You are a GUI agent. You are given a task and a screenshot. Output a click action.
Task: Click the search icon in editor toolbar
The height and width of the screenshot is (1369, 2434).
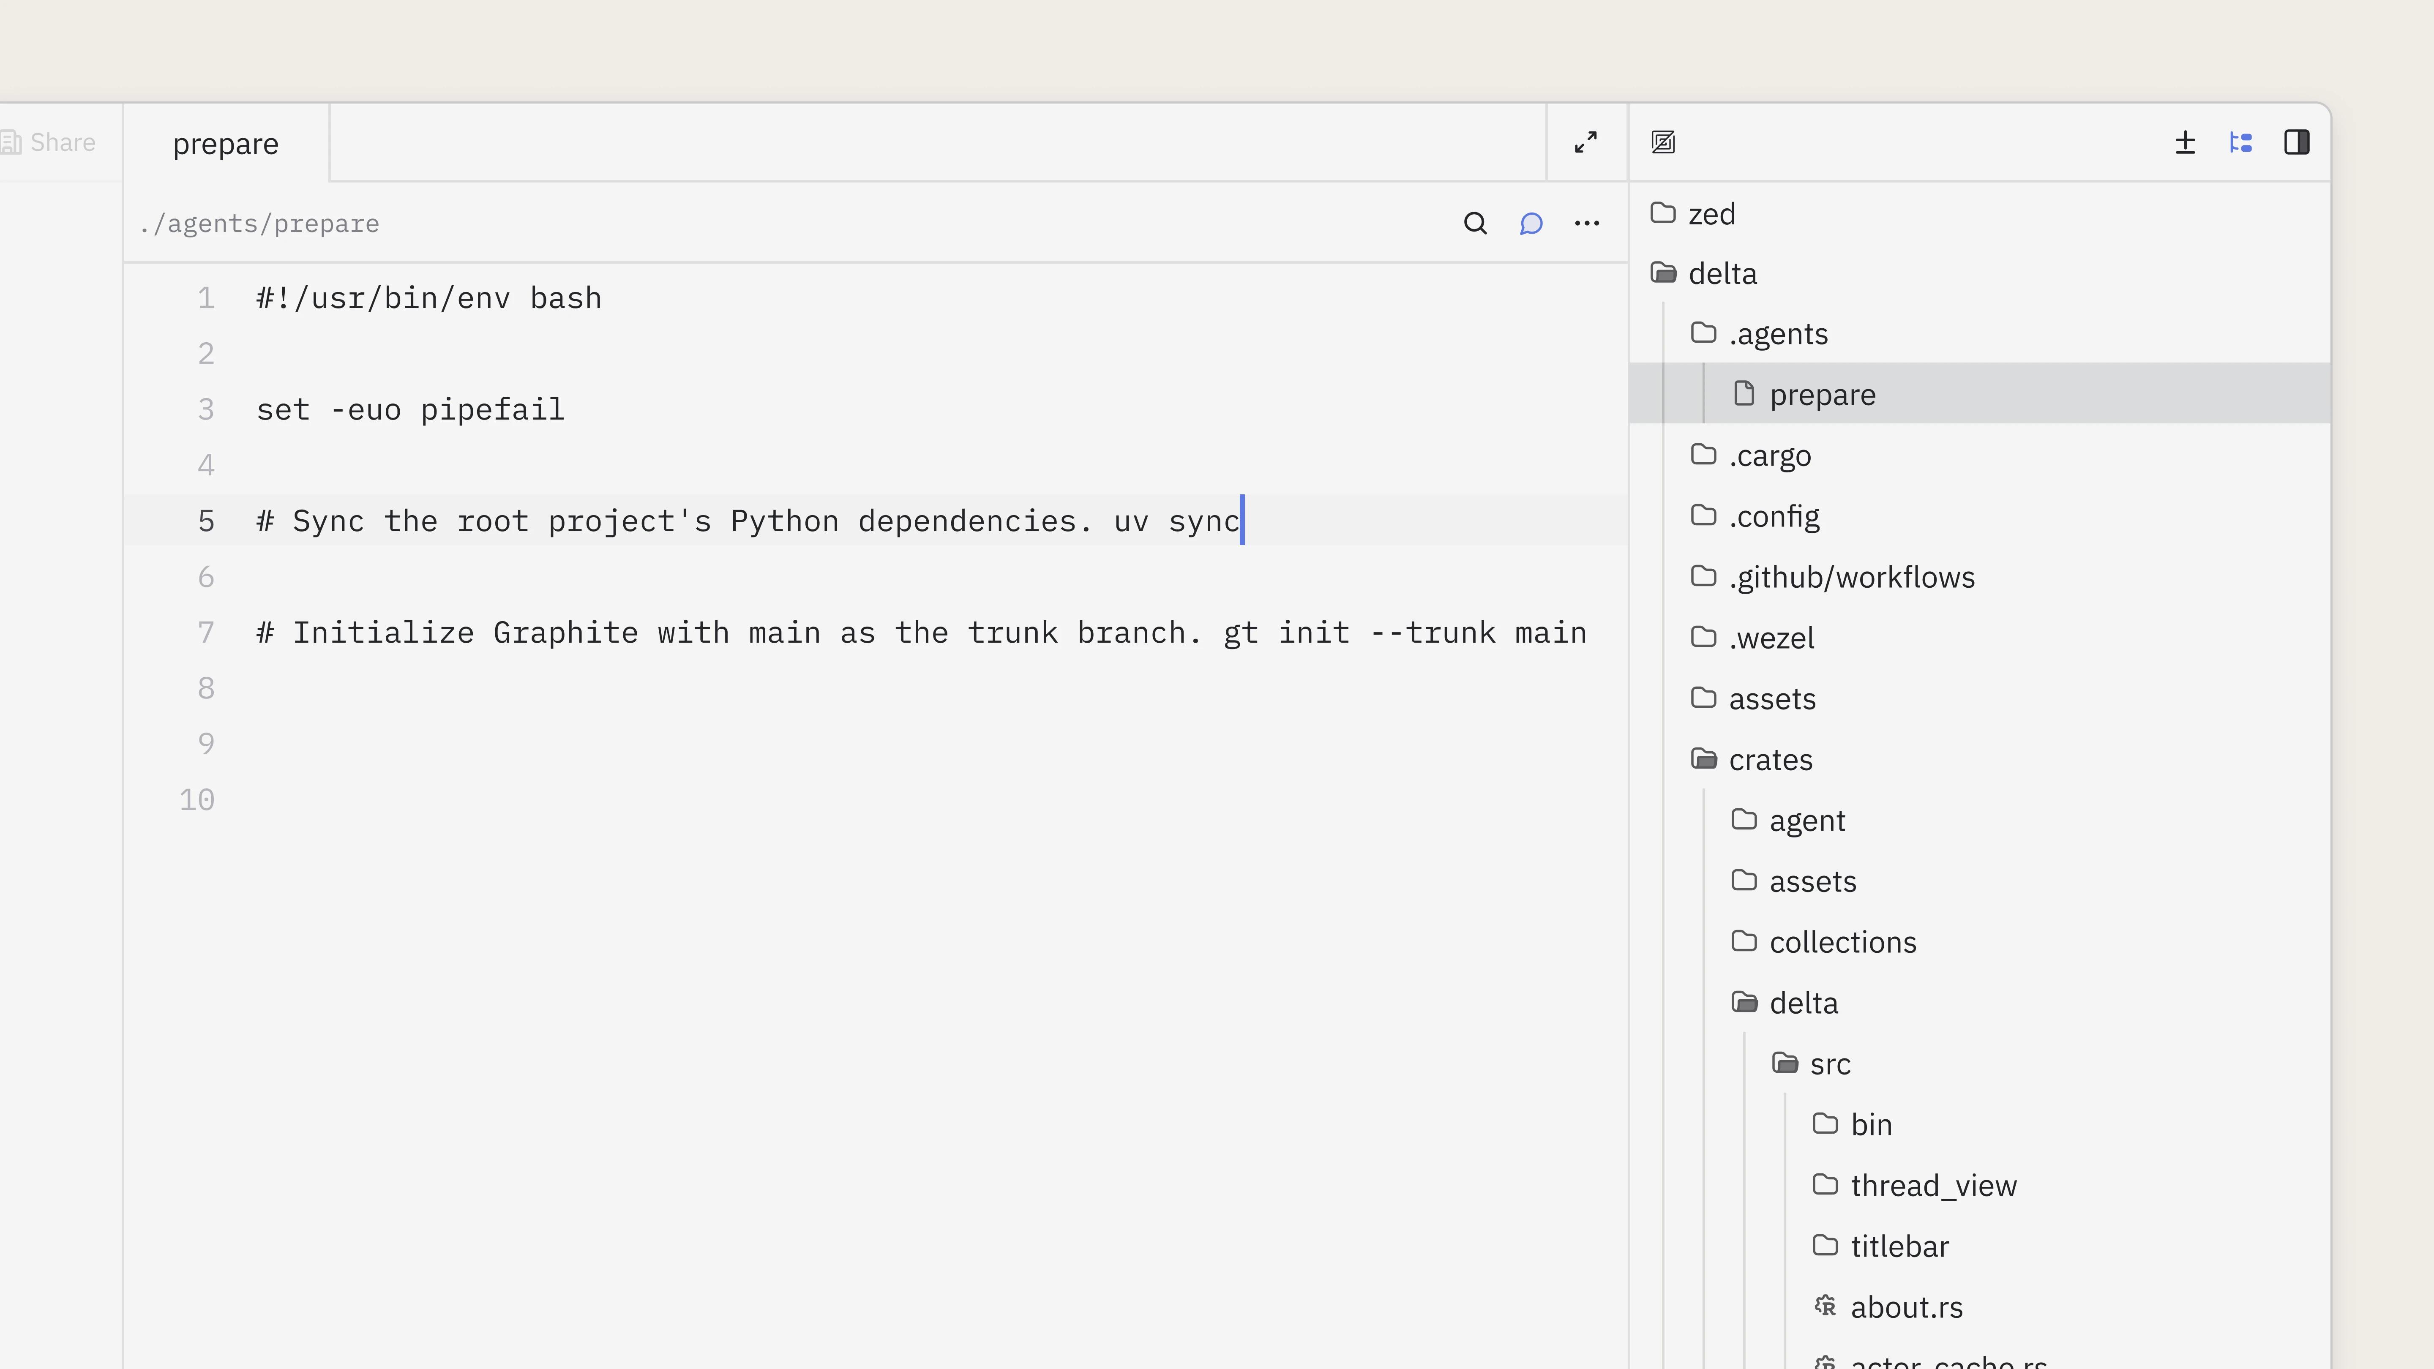(x=1475, y=224)
